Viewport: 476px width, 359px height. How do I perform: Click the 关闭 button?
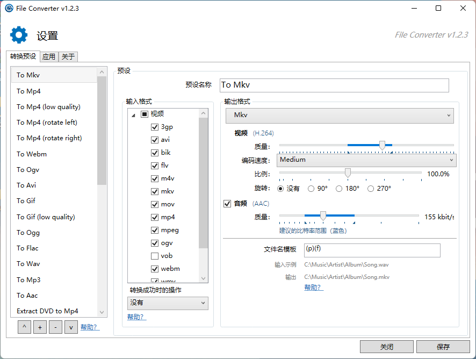[387, 347]
